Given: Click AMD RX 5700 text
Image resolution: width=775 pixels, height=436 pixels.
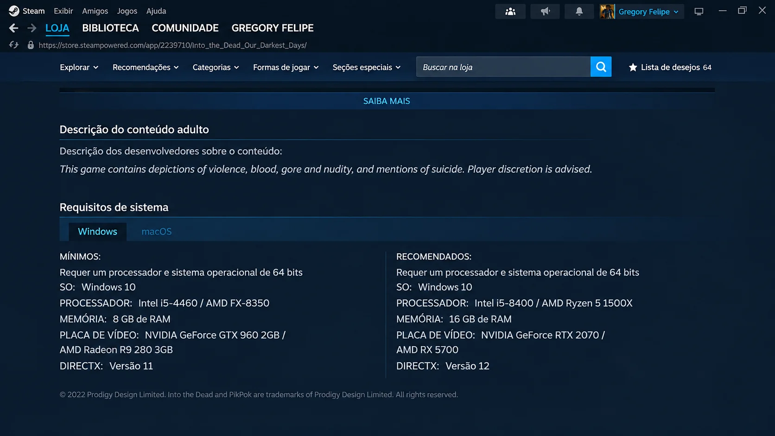Looking at the screenshot, I should pos(427,350).
